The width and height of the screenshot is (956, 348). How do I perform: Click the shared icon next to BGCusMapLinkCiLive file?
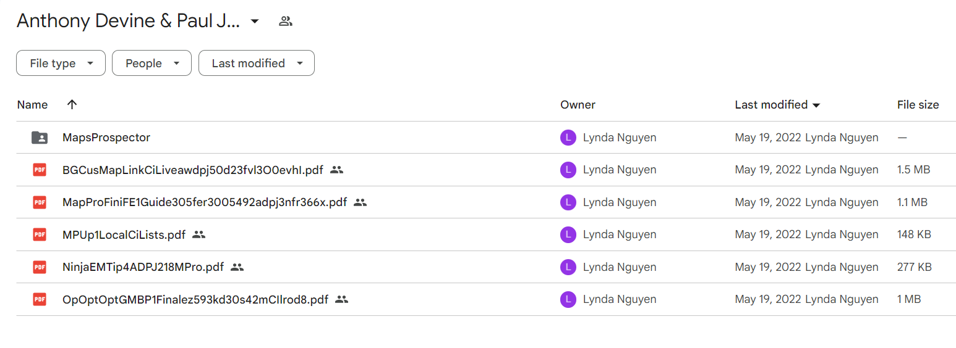336,170
